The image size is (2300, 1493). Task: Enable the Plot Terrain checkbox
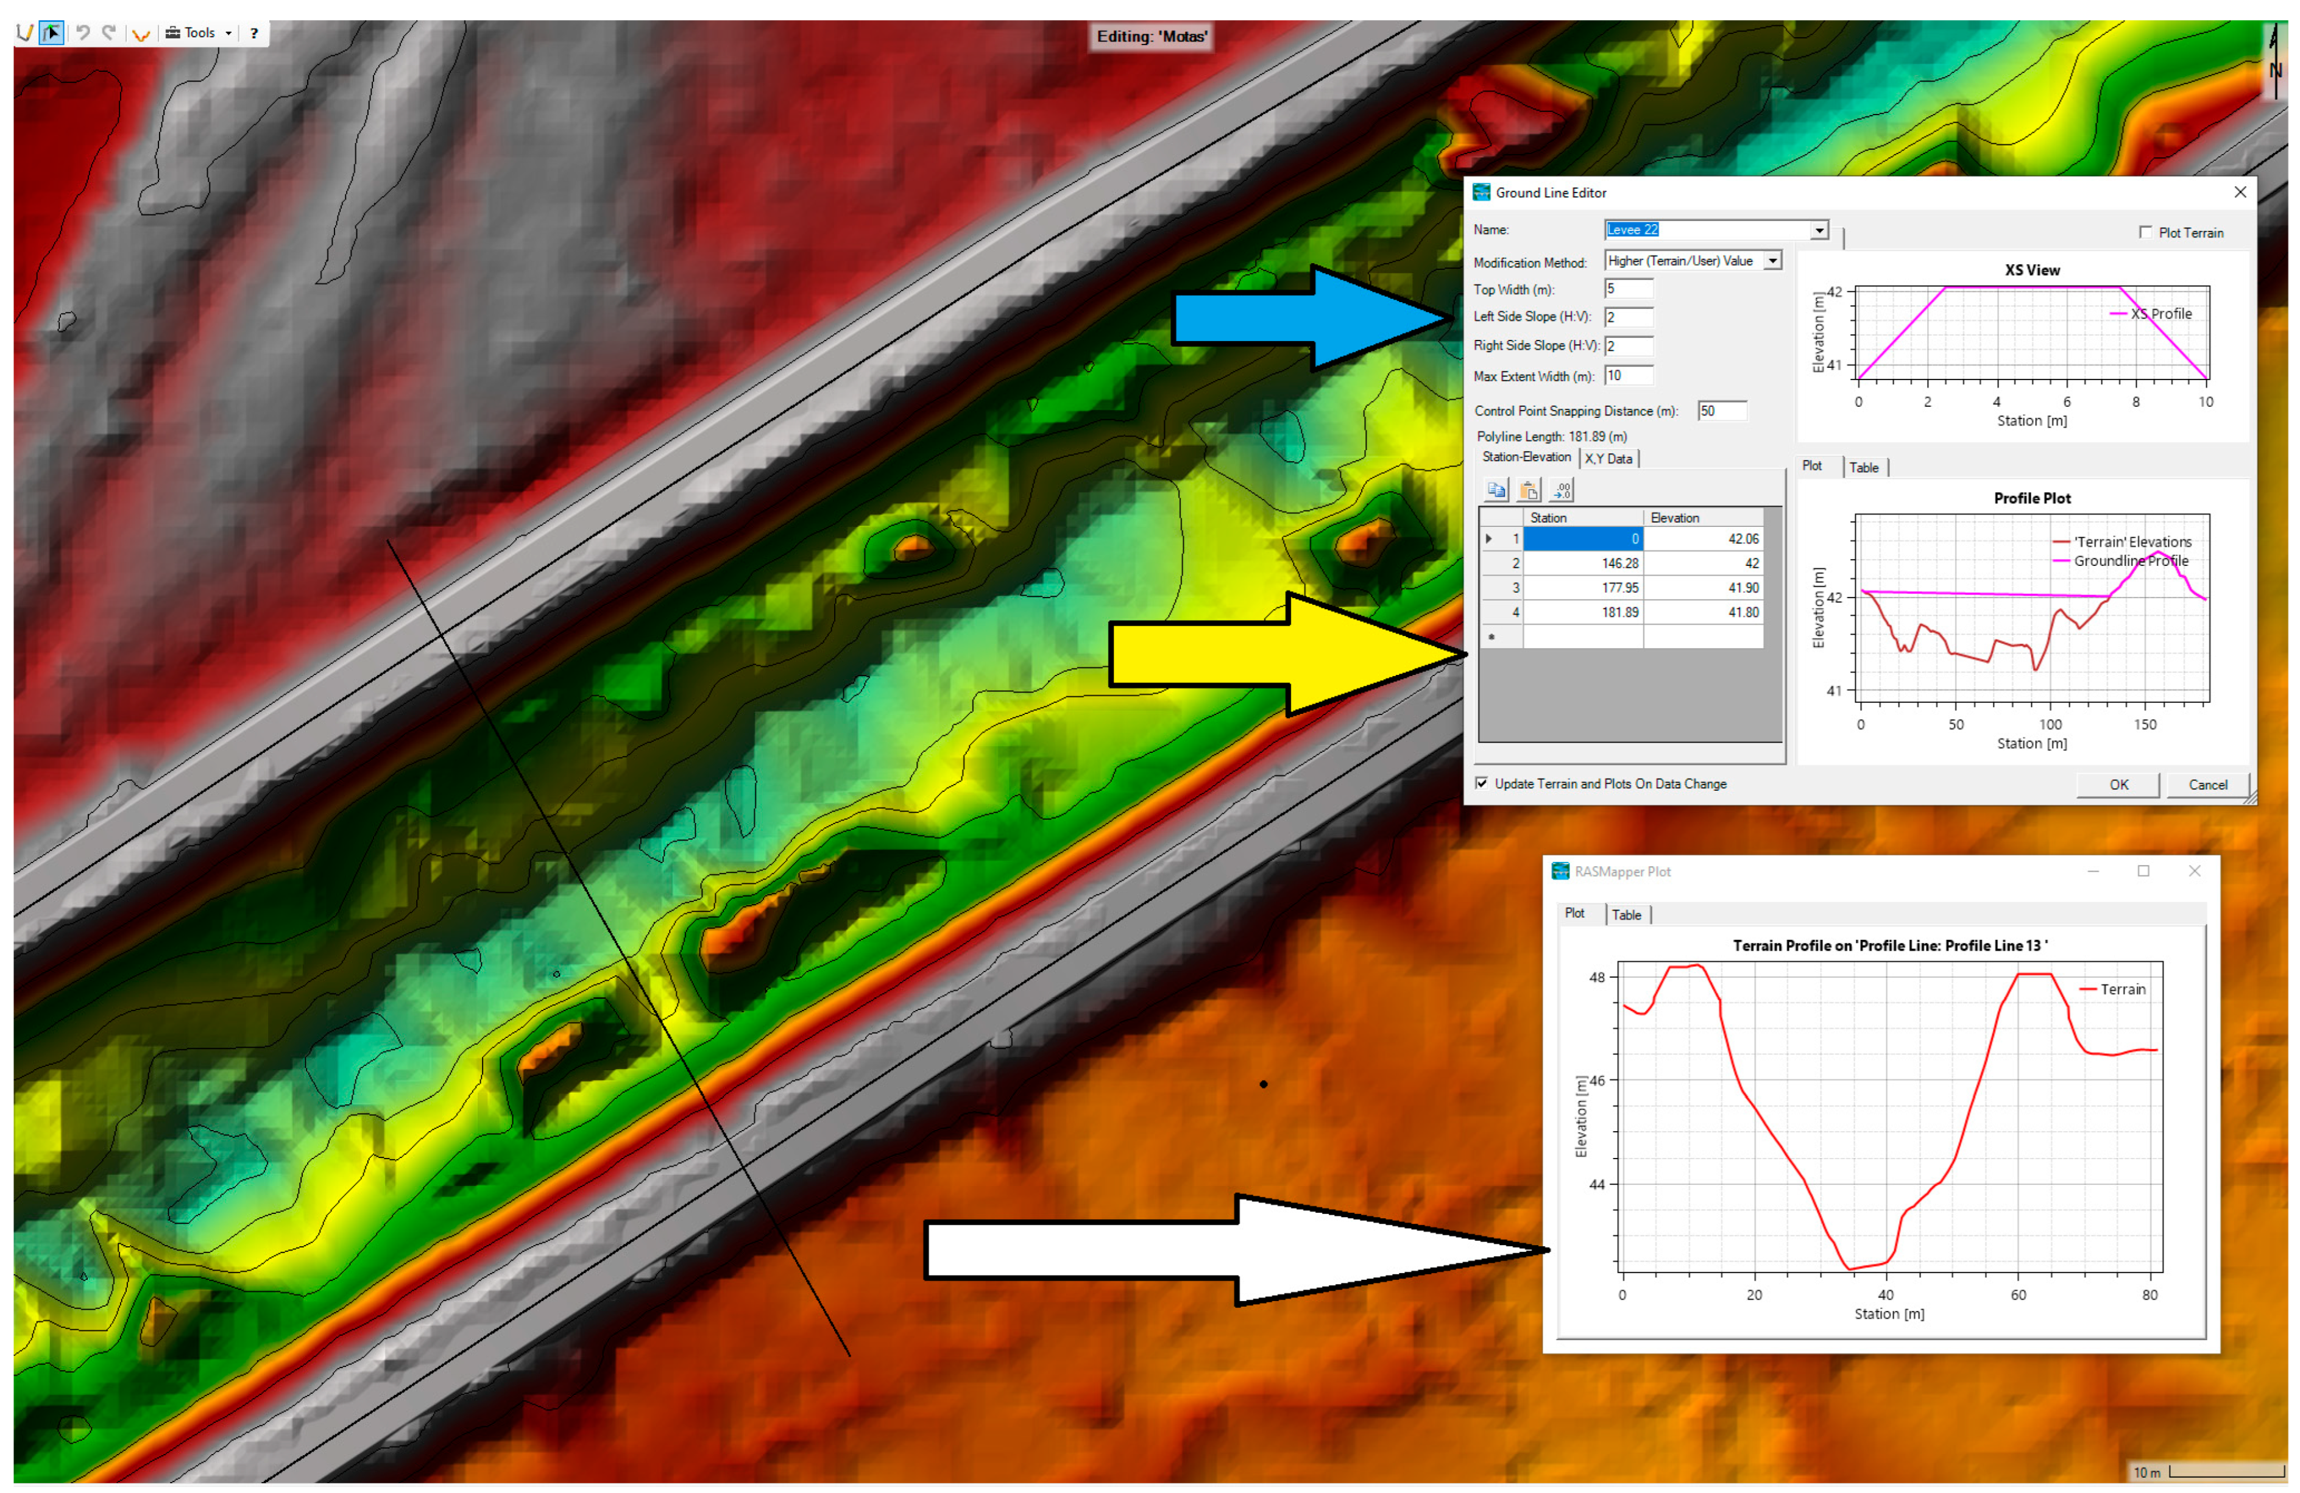point(2145,232)
